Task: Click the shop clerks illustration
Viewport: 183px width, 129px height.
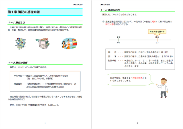Action: 69,43
